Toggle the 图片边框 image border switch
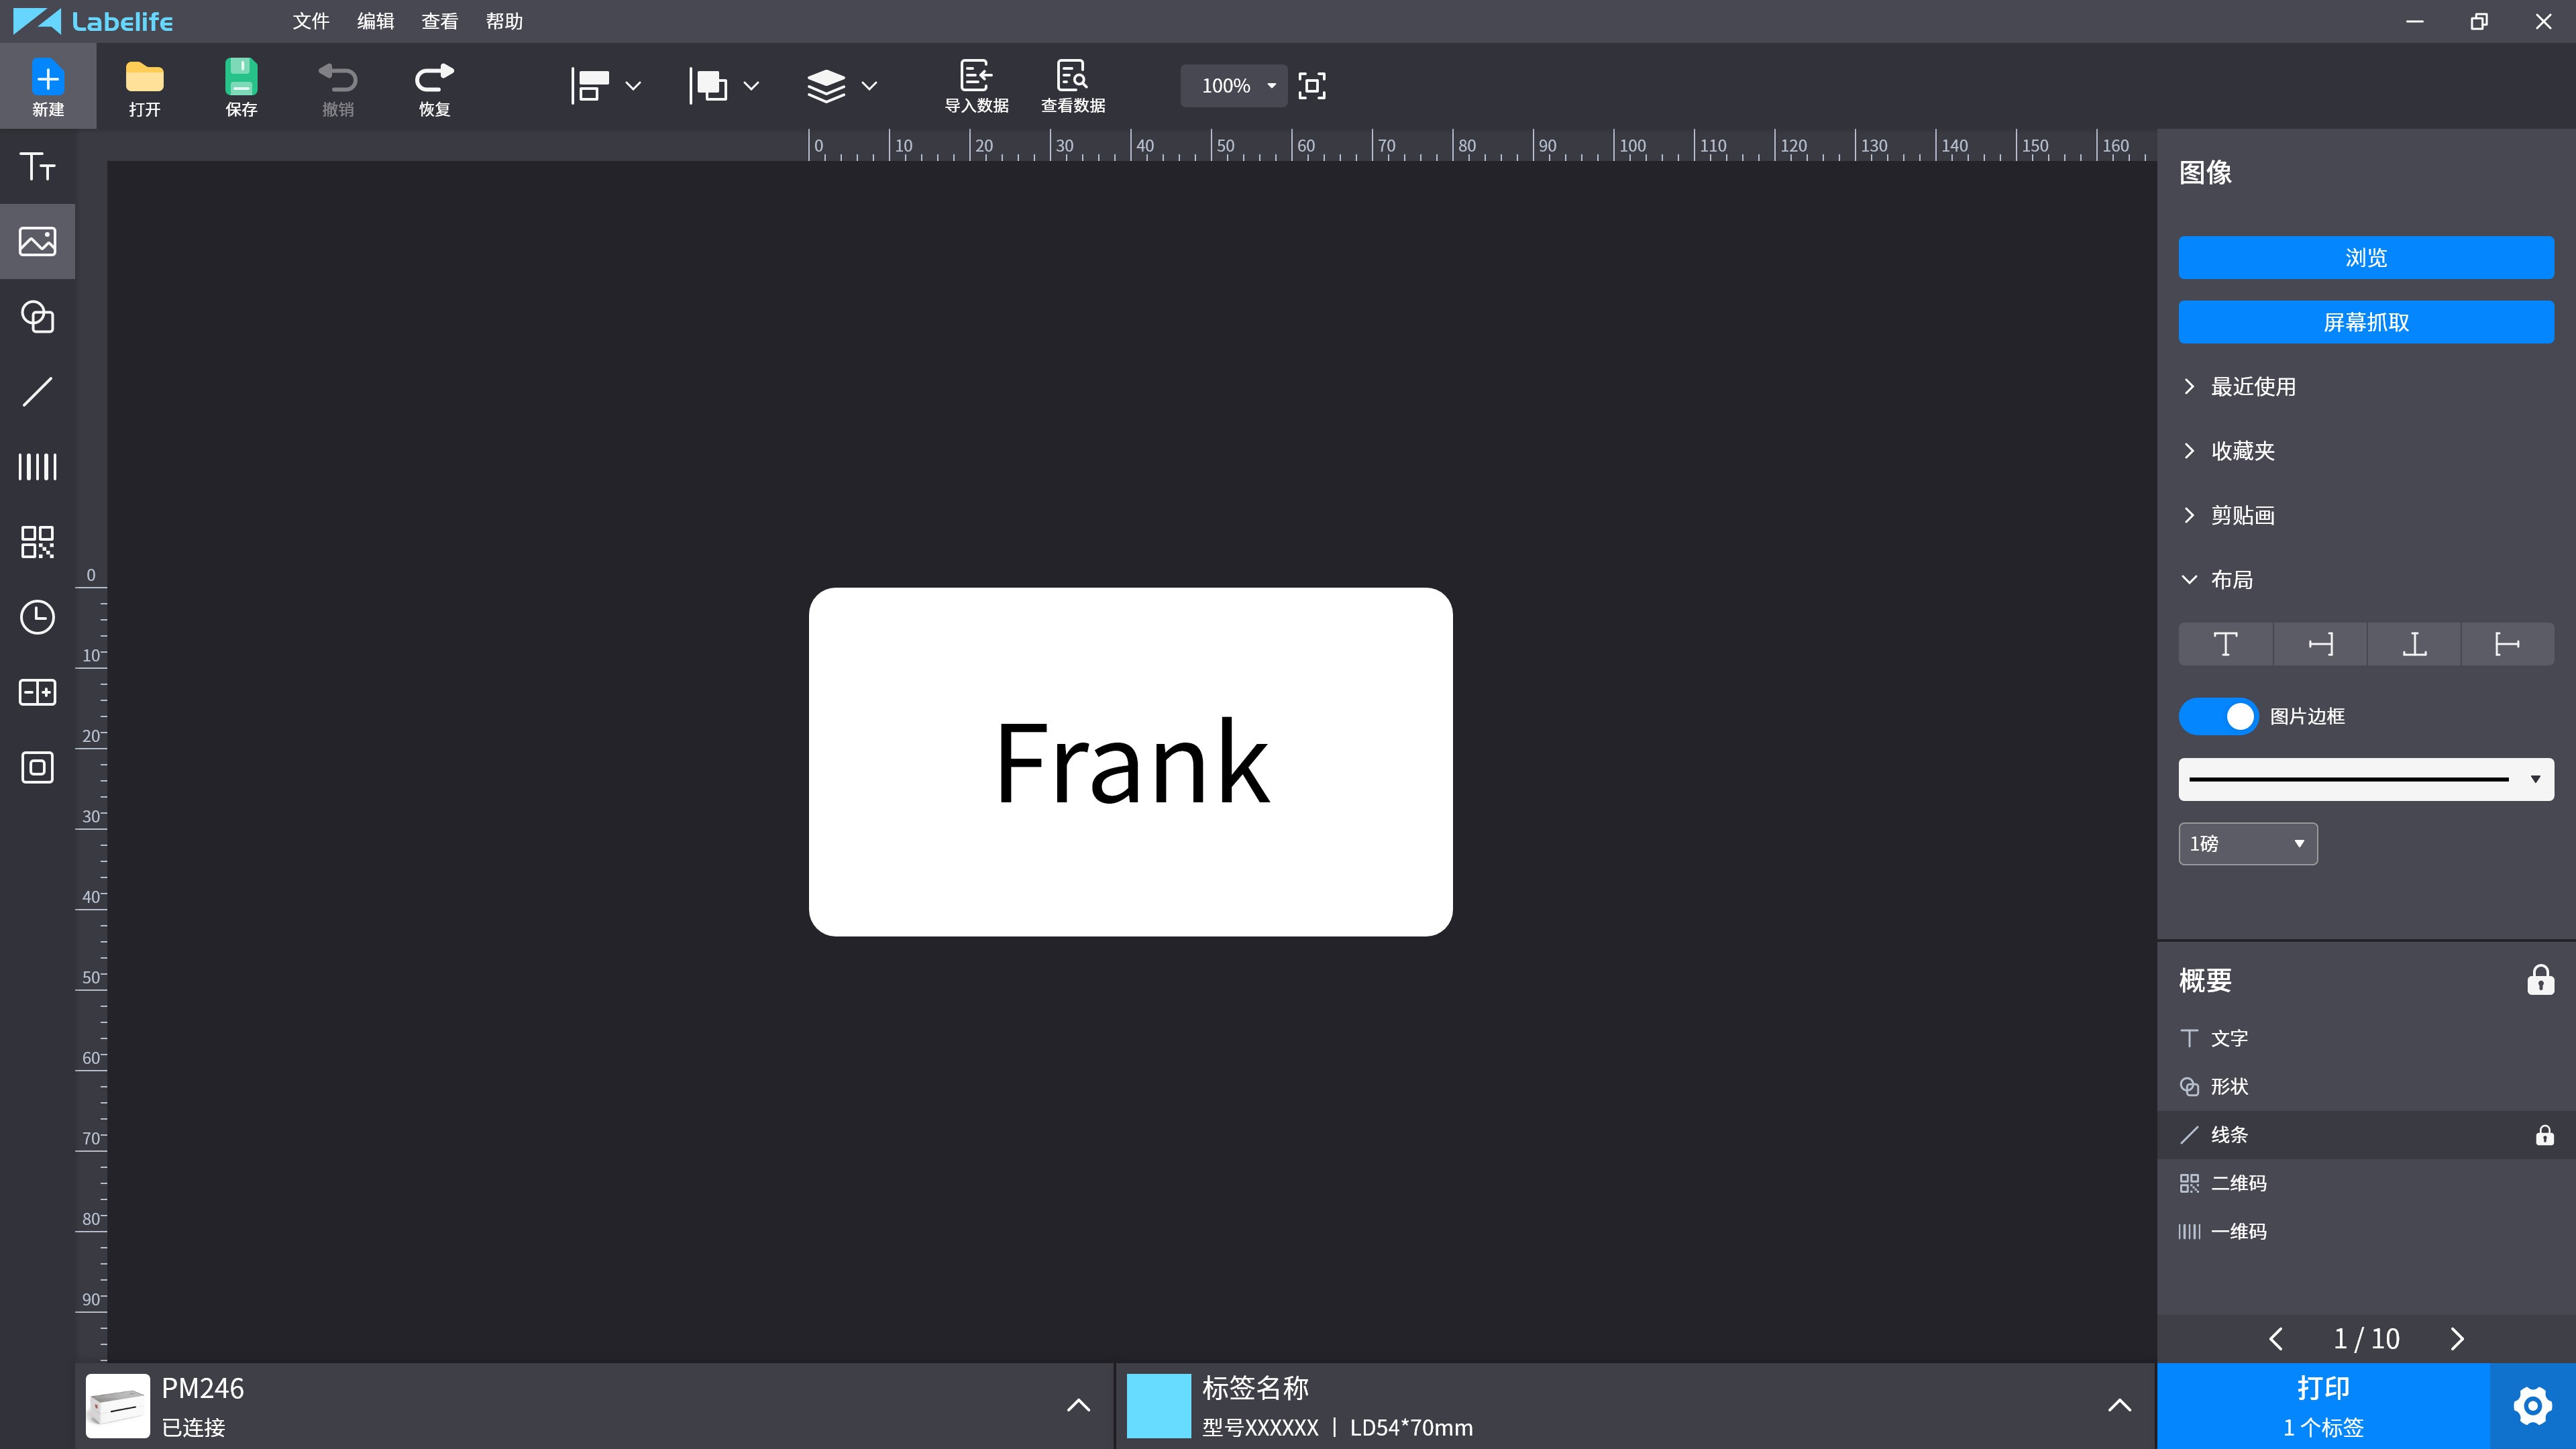2576x1449 pixels. tap(2217, 716)
